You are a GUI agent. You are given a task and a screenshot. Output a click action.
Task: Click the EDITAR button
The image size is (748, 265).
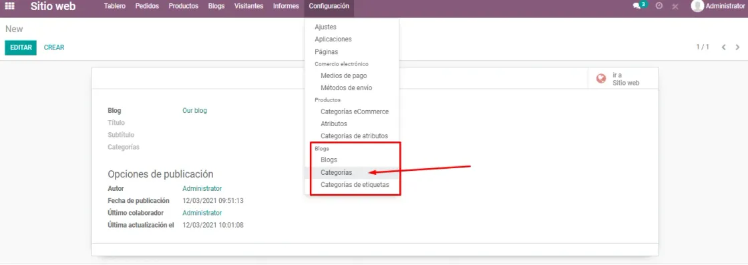21,47
